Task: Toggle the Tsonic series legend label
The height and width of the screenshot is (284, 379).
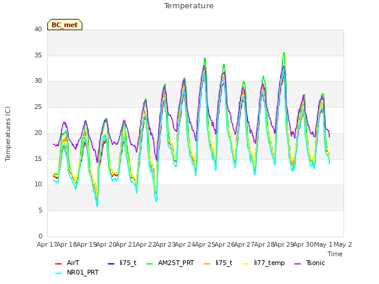Action: pos(316,263)
